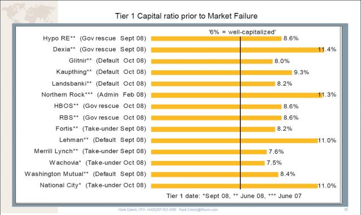Click the RBS 8.6% value label

pyautogui.click(x=291, y=118)
